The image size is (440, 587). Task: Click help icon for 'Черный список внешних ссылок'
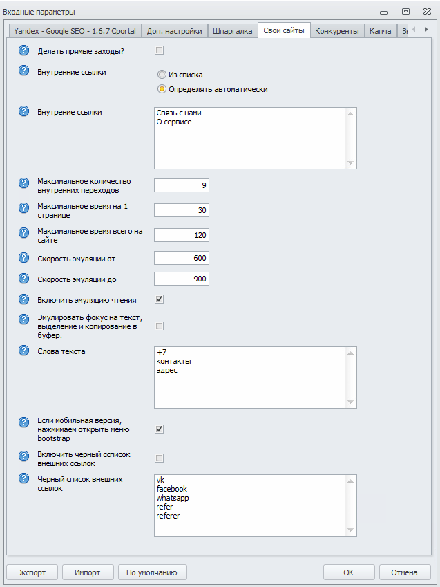click(24, 478)
